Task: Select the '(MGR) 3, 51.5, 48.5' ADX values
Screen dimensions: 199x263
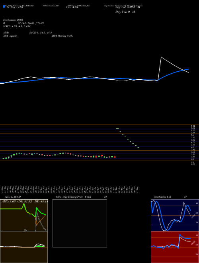Action: click(40, 33)
